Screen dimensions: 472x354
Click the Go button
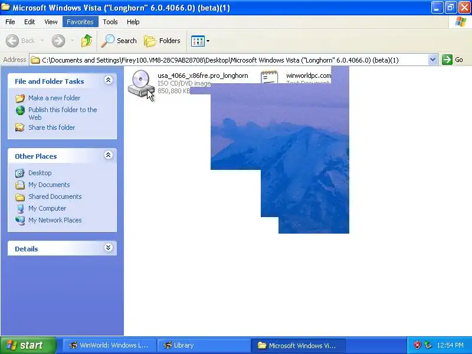[x=453, y=60]
